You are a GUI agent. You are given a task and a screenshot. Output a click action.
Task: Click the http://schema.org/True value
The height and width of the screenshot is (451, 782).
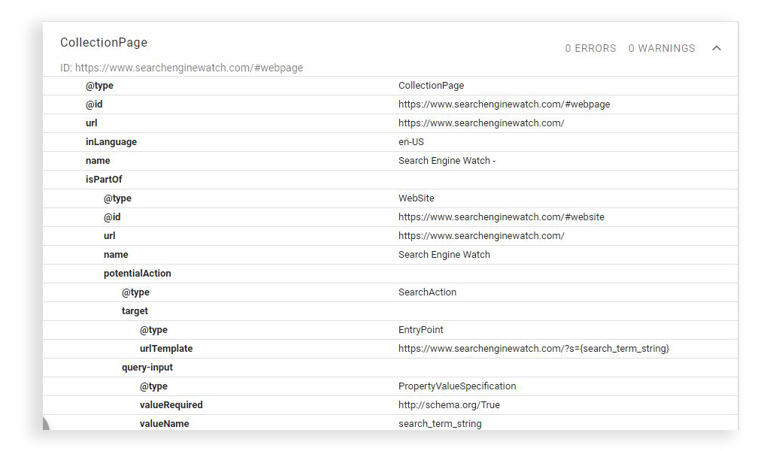pyautogui.click(x=449, y=405)
